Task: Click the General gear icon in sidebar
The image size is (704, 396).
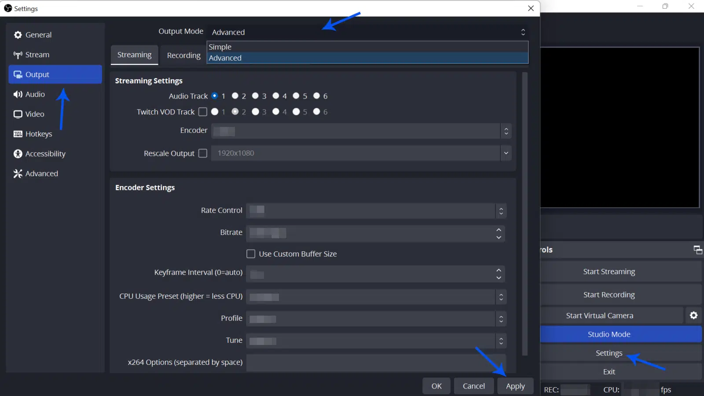Action: click(x=18, y=35)
